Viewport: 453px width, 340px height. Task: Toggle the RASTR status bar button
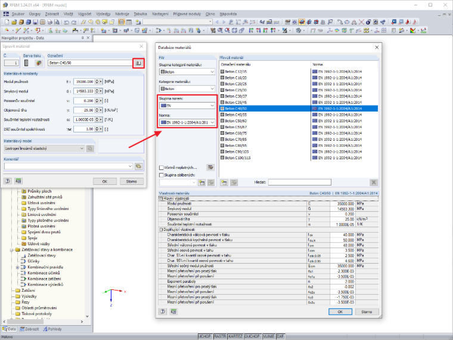220,336
